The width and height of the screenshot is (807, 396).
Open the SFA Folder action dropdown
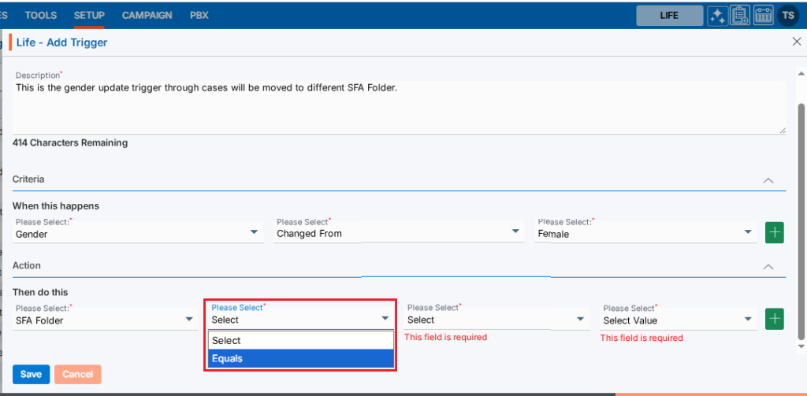104,320
